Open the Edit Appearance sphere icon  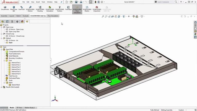click(134, 16)
